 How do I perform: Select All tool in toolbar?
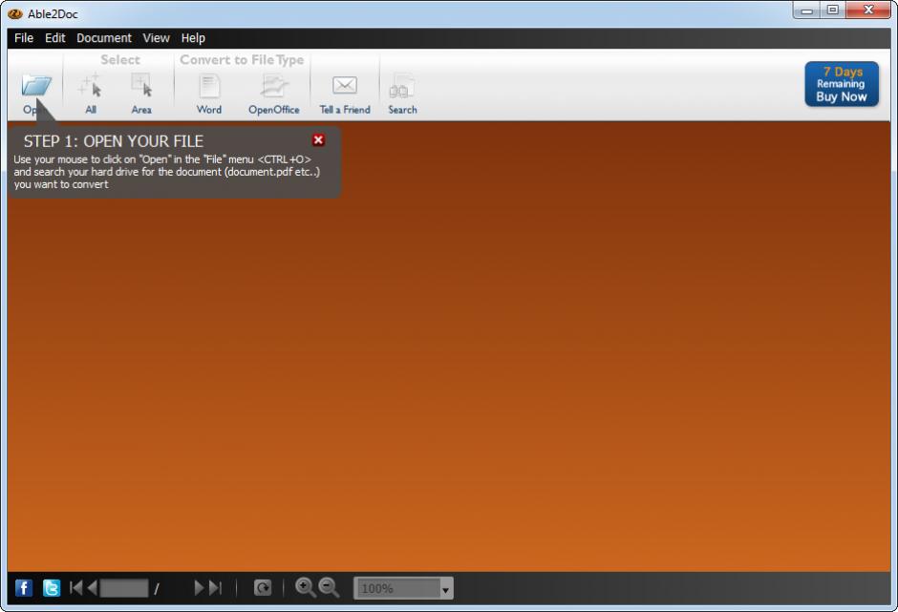90,93
